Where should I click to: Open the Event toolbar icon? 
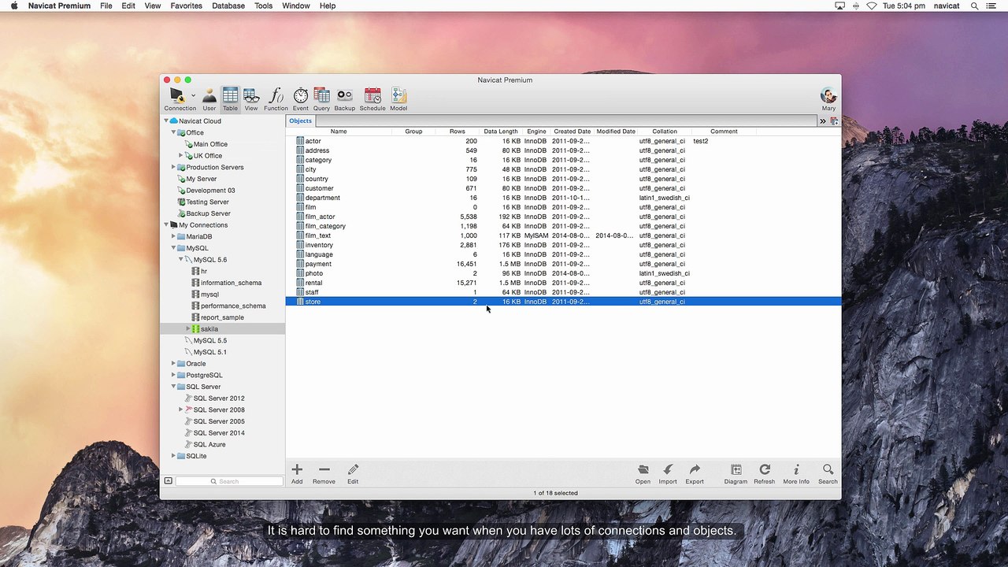click(x=301, y=99)
